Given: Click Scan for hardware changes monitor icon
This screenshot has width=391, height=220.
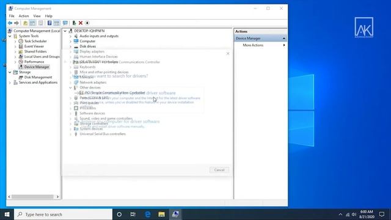Looking at the screenshot, I should (x=65, y=23).
